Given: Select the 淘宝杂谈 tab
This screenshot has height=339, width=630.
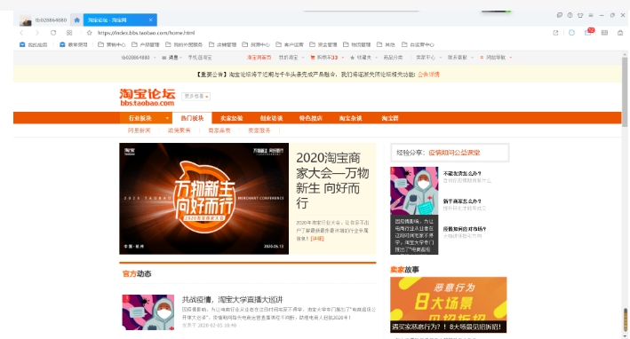Looking at the screenshot, I should (x=350, y=118).
